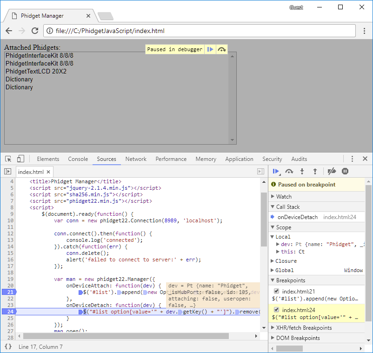Disable the index.html:21 breakpoint checkbox
This screenshot has height=353, width=373.
tap(276, 291)
